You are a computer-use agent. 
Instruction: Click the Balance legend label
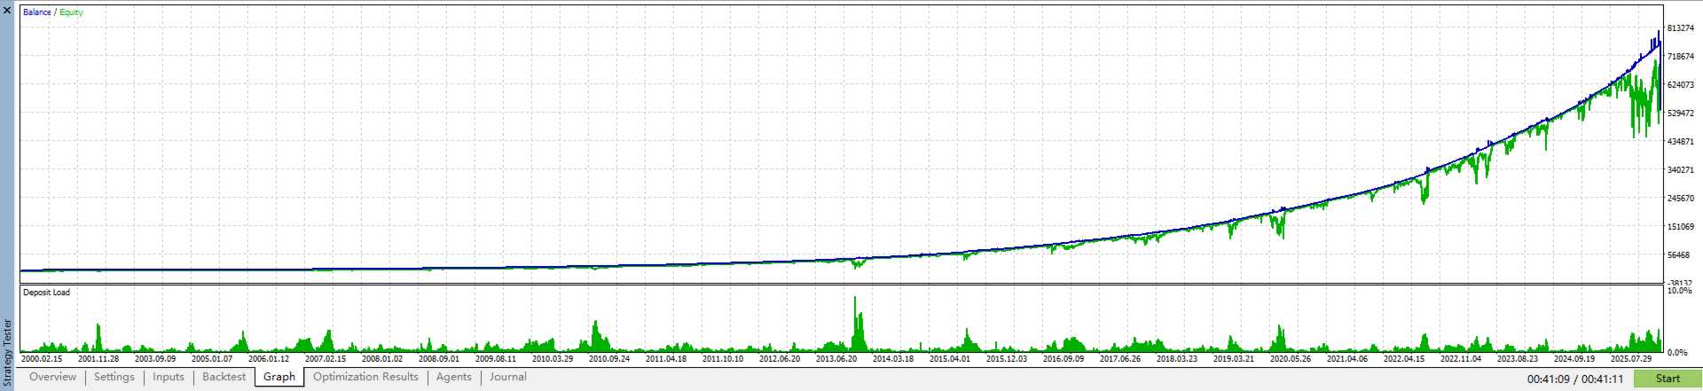[36, 12]
